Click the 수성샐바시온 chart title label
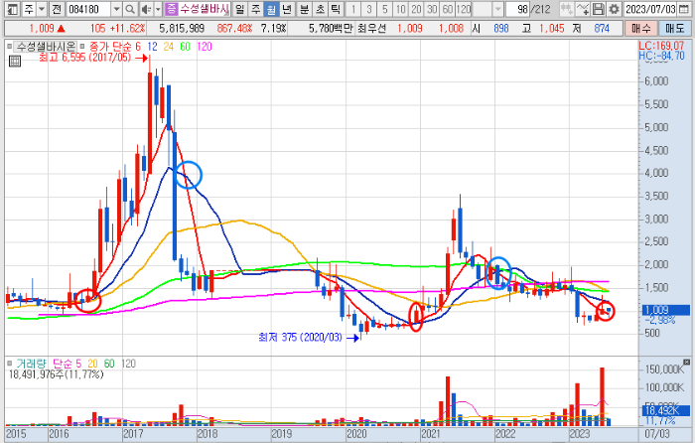The width and height of the screenshot is (695, 443). coord(46,46)
